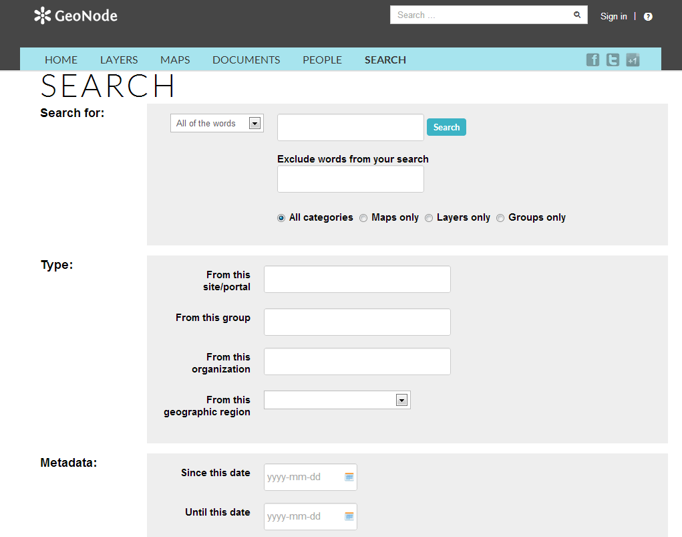The height and width of the screenshot is (537, 682).
Task: Click the Facebook share icon
Action: pyautogui.click(x=592, y=60)
